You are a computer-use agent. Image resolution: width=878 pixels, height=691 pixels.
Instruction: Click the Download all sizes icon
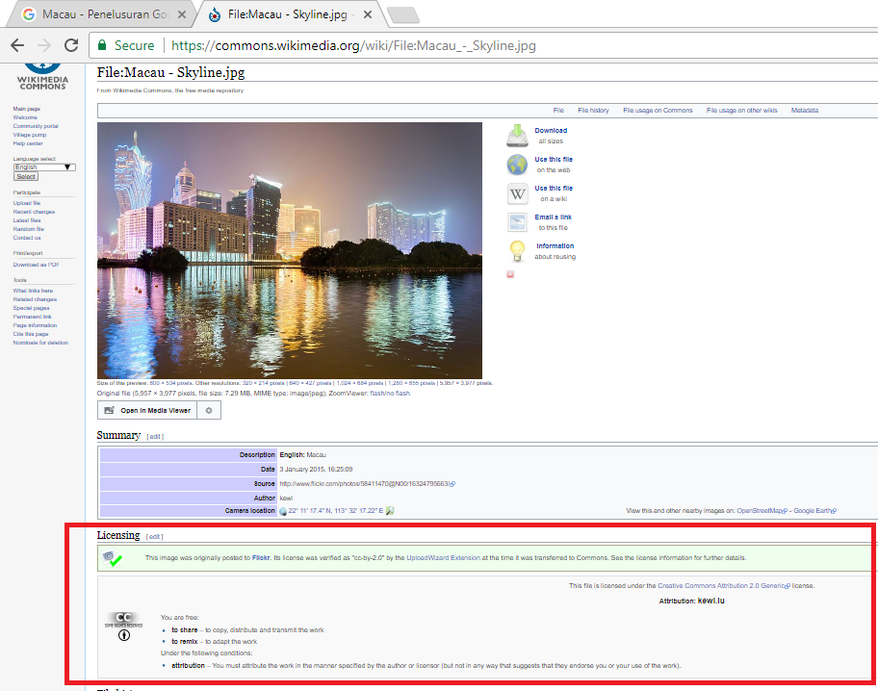[516, 135]
